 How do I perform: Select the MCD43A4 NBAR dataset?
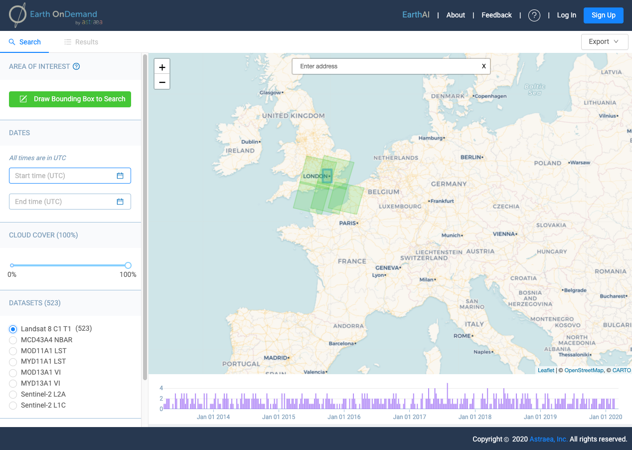[13, 340]
